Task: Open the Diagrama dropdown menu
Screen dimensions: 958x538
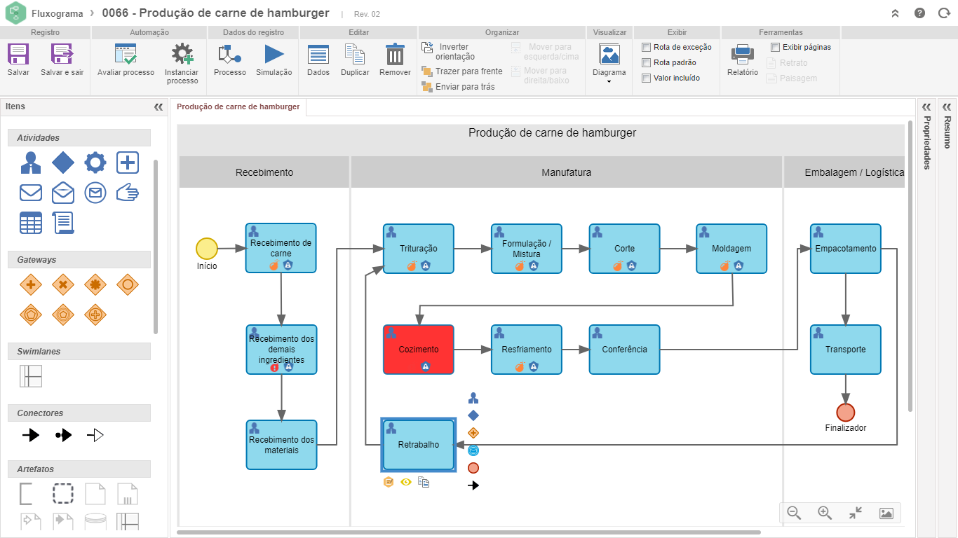Action: click(x=609, y=63)
